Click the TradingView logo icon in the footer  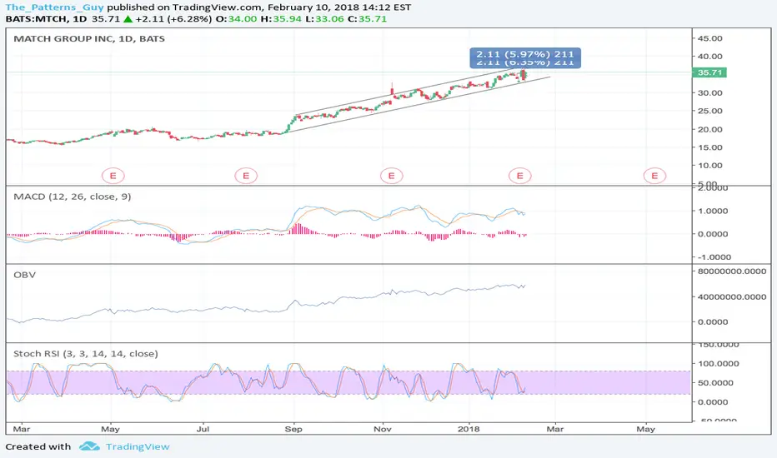point(89,446)
